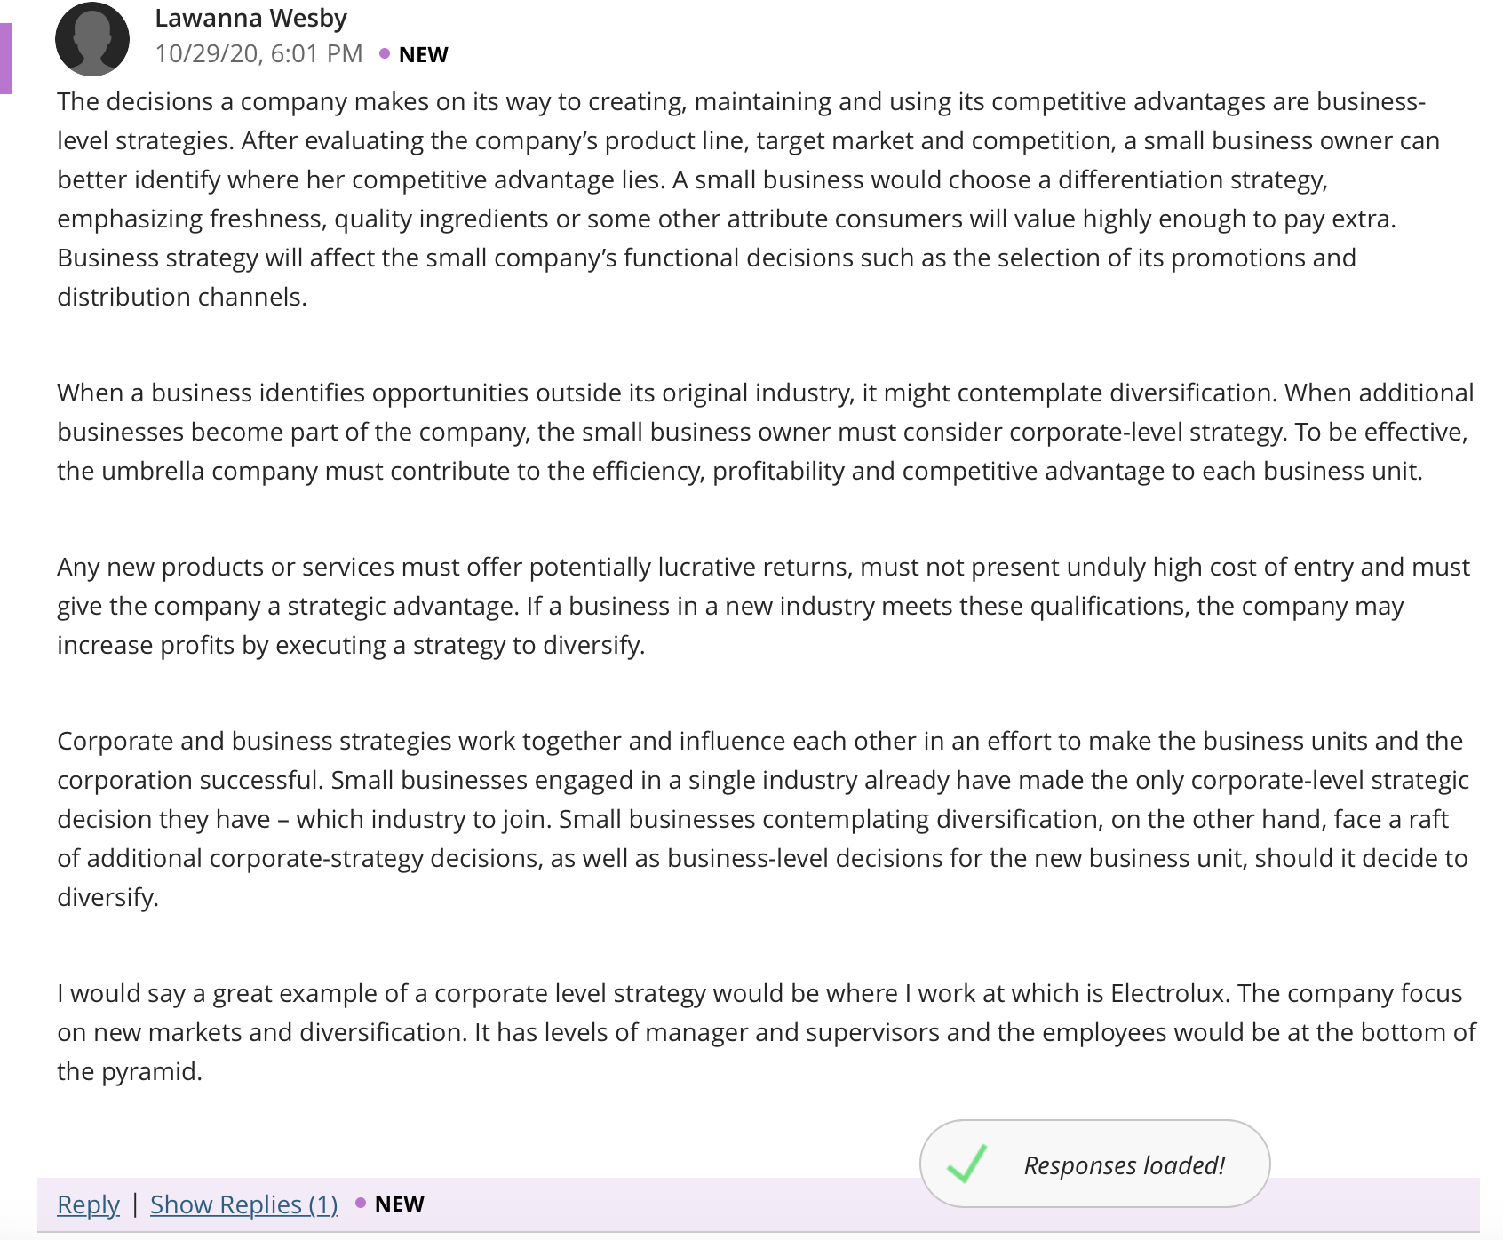Click the NEW badge beside Show Replies
1503x1240 pixels.
click(x=400, y=1204)
